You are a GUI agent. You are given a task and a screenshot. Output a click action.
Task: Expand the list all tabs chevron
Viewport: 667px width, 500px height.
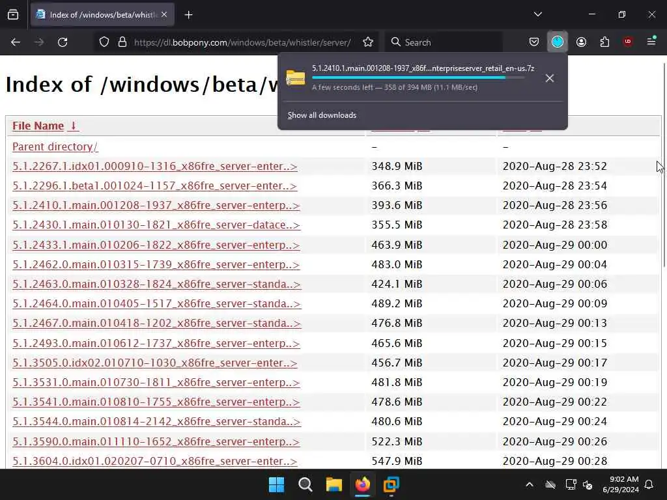(x=537, y=14)
